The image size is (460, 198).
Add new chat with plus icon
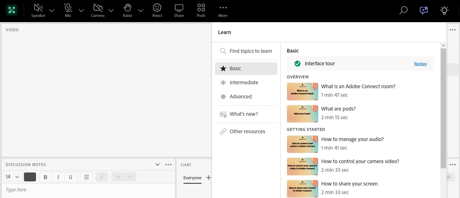point(208,178)
